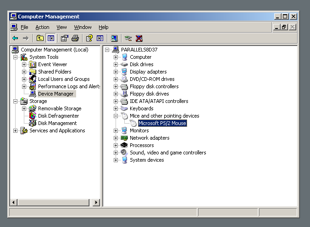The height and width of the screenshot is (227, 310).
Task: Select Disk Defragmenter in the tree
Action: coord(59,116)
